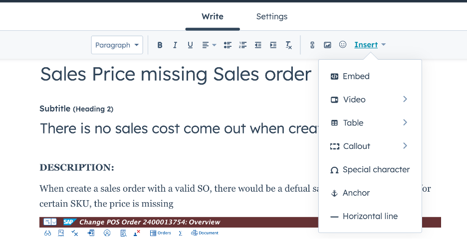The image size is (467, 239).
Task: Choose Embed from the Insert menu
Action: pyautogui.click(x=356, y=76)
